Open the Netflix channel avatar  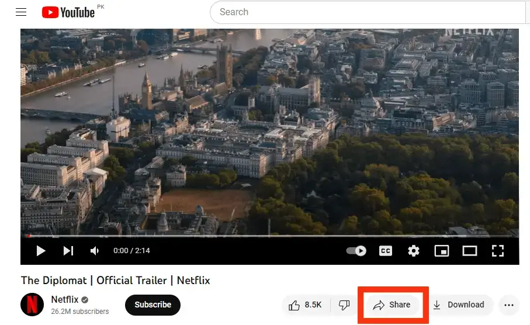[x=32, y=305]
